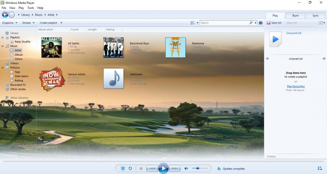Open the Stream dropdown menu

(28, 23)
